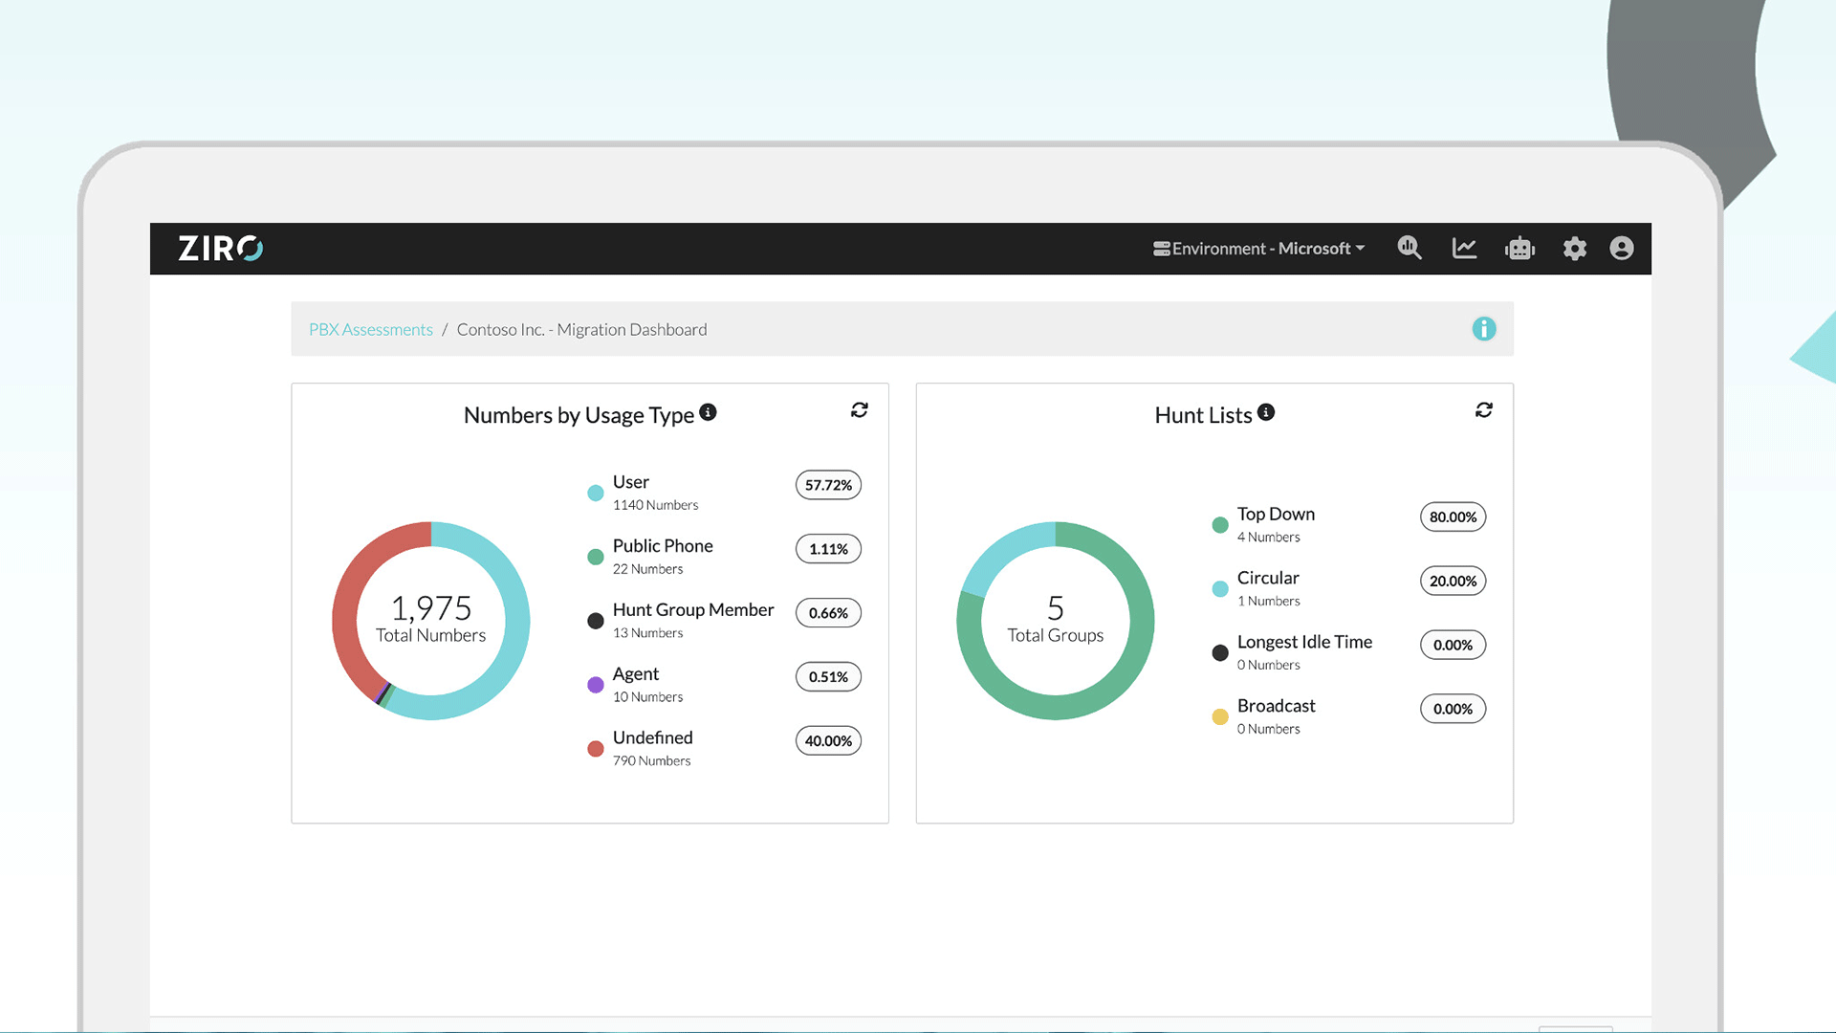The height and width of the screenshot is (1033, 1836).
Task: Select the Circular legend label
Action: point(1268,579)
